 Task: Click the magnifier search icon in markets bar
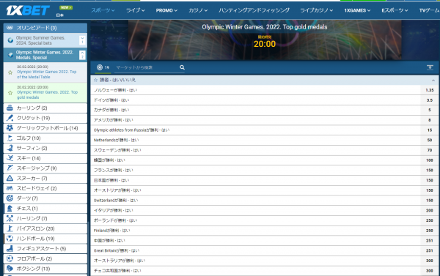point(182,67)
